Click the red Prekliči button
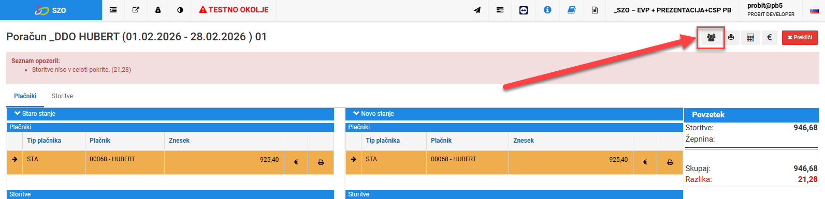The image size is (825, 199). point(800,38)
